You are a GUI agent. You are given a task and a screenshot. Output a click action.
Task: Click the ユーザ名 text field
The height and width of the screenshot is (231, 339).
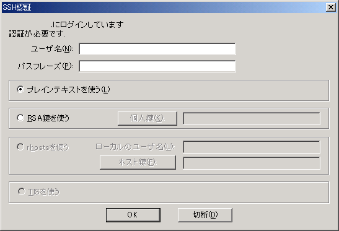(157, 49)
